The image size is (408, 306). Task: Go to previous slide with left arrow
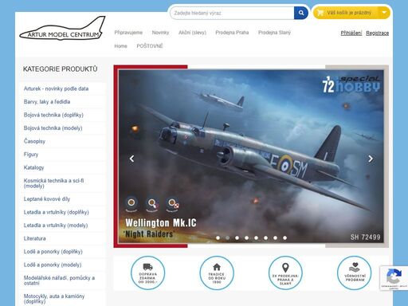click(x=131, y=159)
